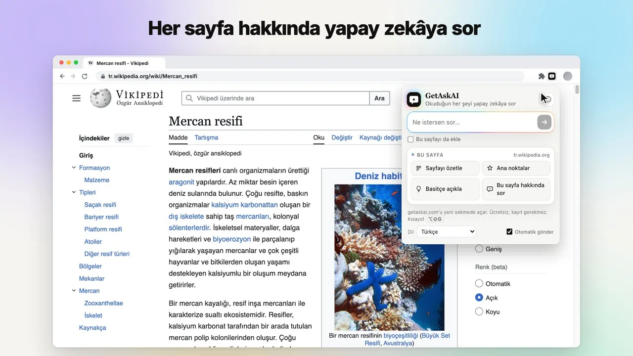Go to 'Saçak resifi' section

click(100, 205)
